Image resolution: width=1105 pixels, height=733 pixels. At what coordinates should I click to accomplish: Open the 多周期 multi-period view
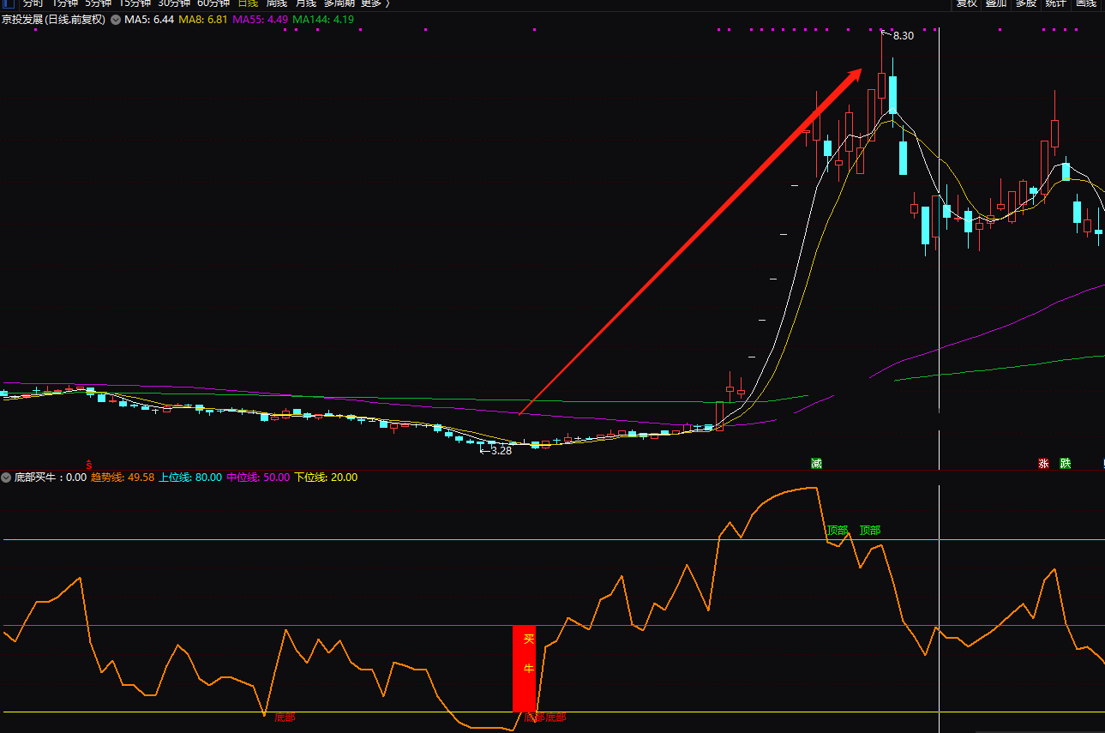[x=339, y=3]
